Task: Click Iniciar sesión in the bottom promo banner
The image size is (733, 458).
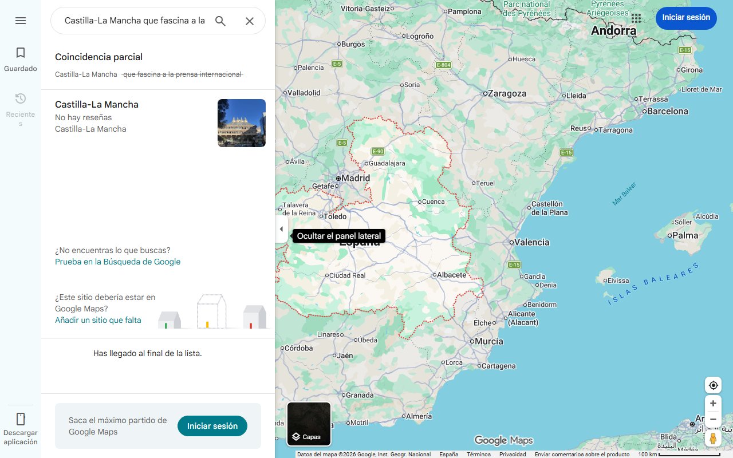Action: 212,426
